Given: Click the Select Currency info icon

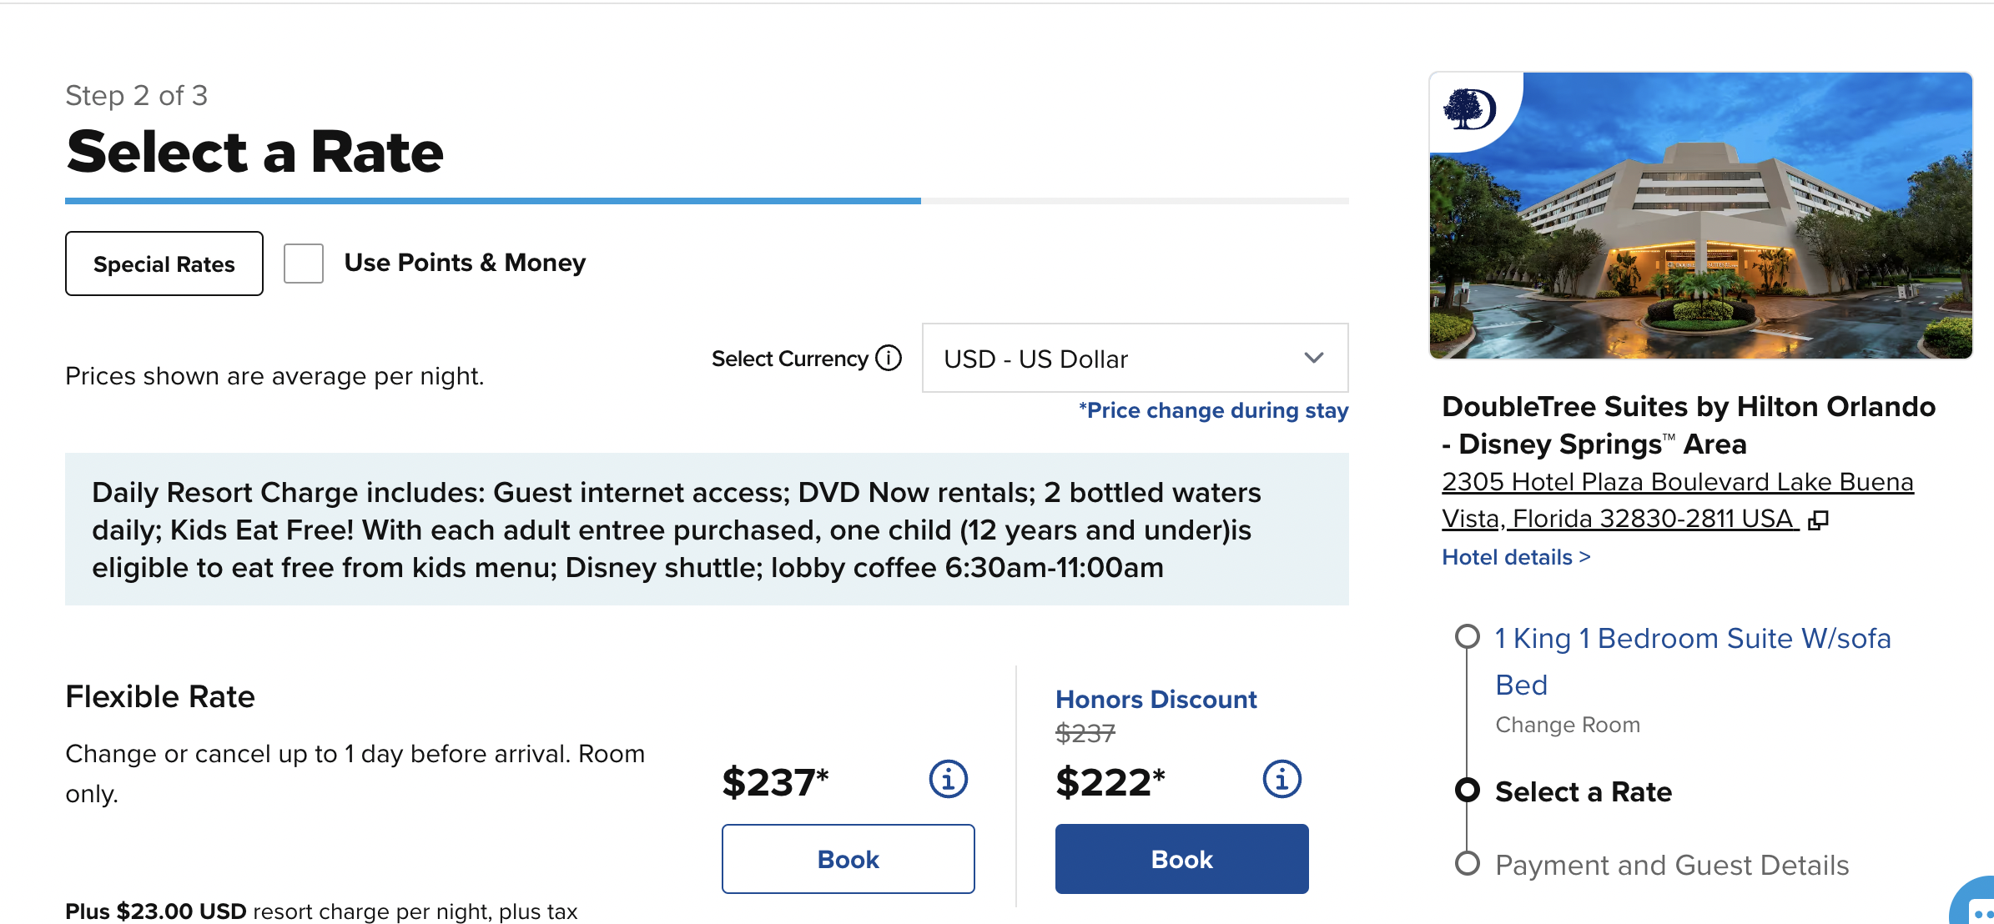Looking at the screenshot, I should (889, 358).
